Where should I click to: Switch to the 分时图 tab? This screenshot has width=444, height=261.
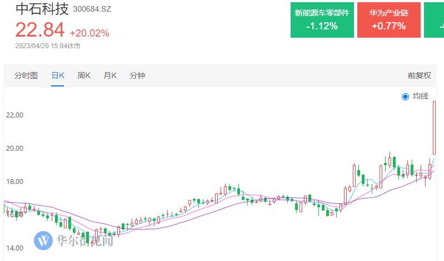point(26,75)
